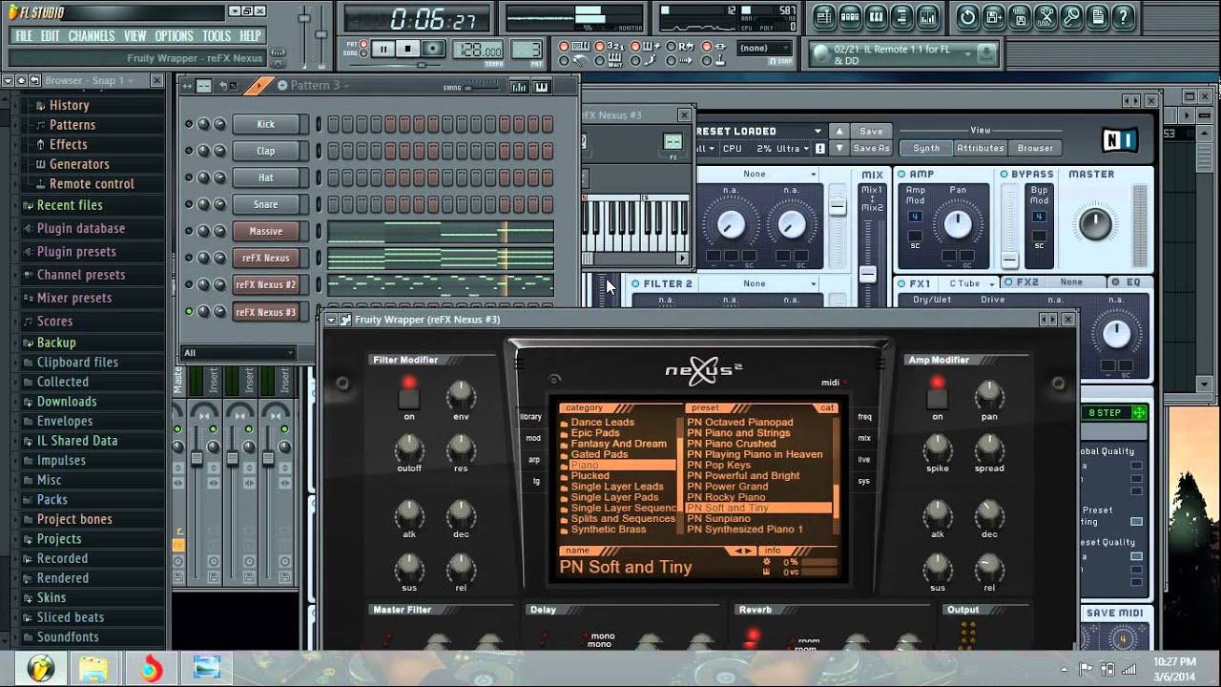Open the arp tab in Nexus
This screenshot has width=1221, height=687.
click(532, 460)
